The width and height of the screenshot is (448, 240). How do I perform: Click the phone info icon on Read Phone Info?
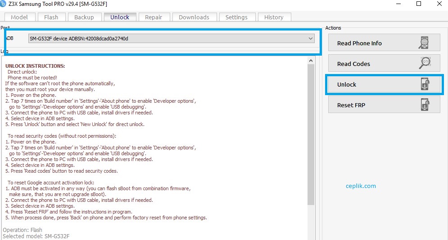424,43
